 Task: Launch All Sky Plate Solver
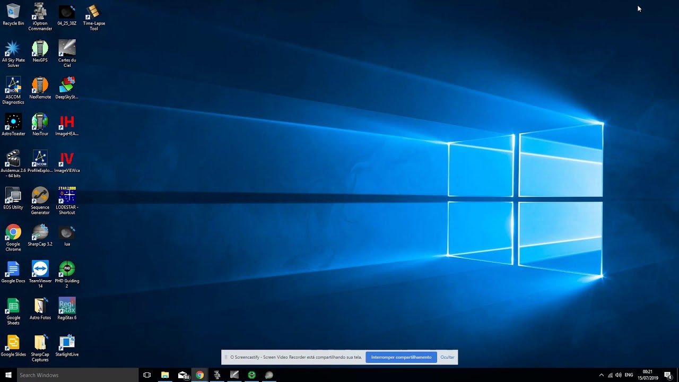[x=13, y=54]
